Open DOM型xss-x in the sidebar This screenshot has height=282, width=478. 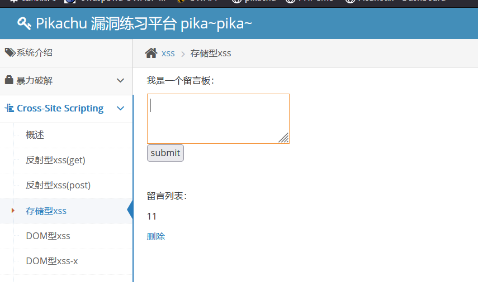tap(51, 261)
